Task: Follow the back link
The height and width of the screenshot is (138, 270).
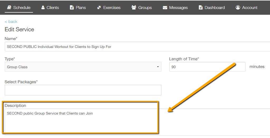Action: (x=11, y=22)
